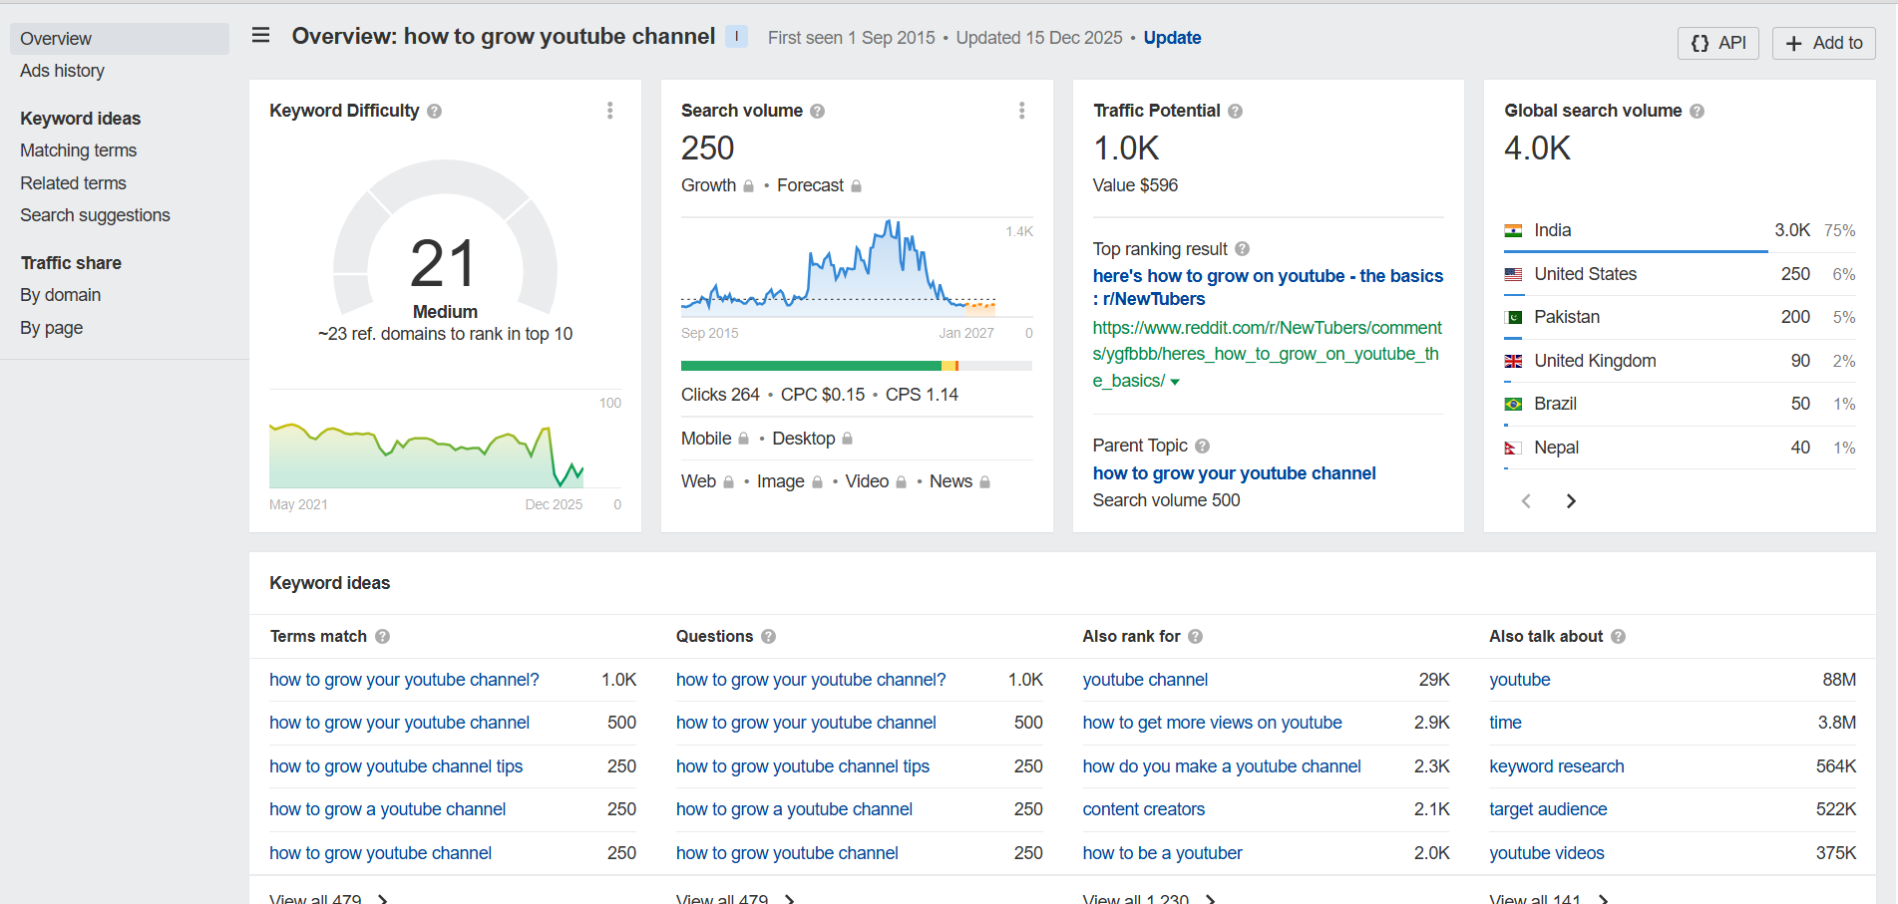Viewport: 1898px width, 904px height.
Task: Click the lock icon beside Video
Action: tap(901, 482)
